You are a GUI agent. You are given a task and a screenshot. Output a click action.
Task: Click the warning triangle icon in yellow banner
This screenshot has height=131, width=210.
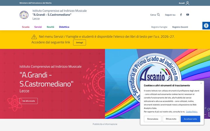pos(34,37)
